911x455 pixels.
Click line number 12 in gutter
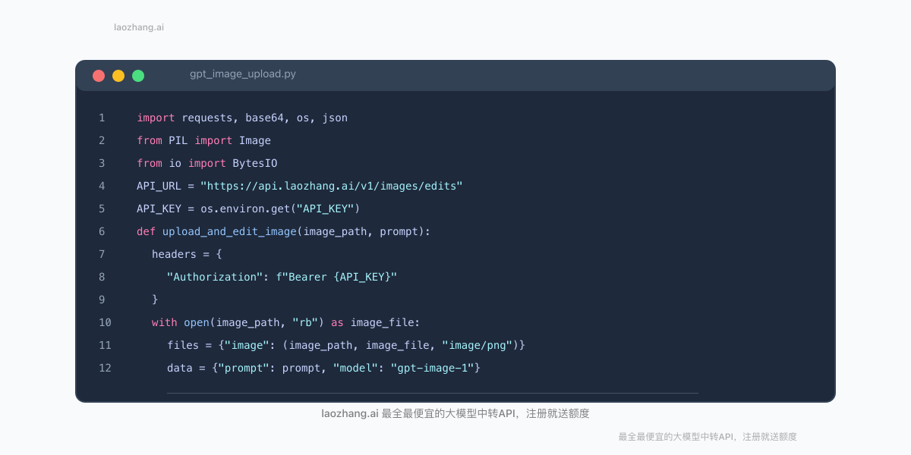105,368
